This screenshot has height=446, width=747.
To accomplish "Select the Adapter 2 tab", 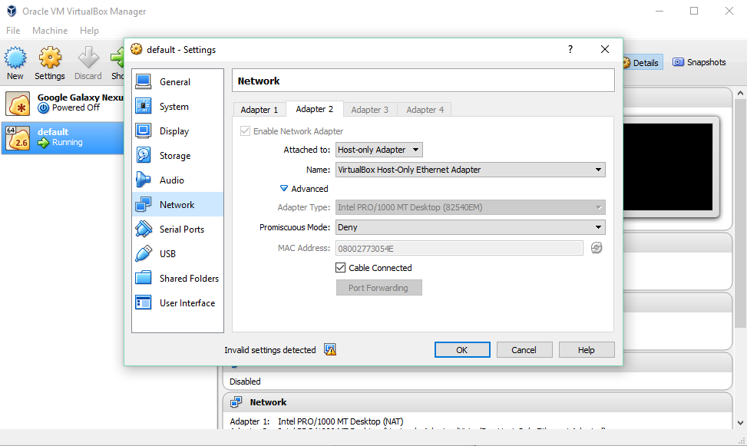I will 315,109.
